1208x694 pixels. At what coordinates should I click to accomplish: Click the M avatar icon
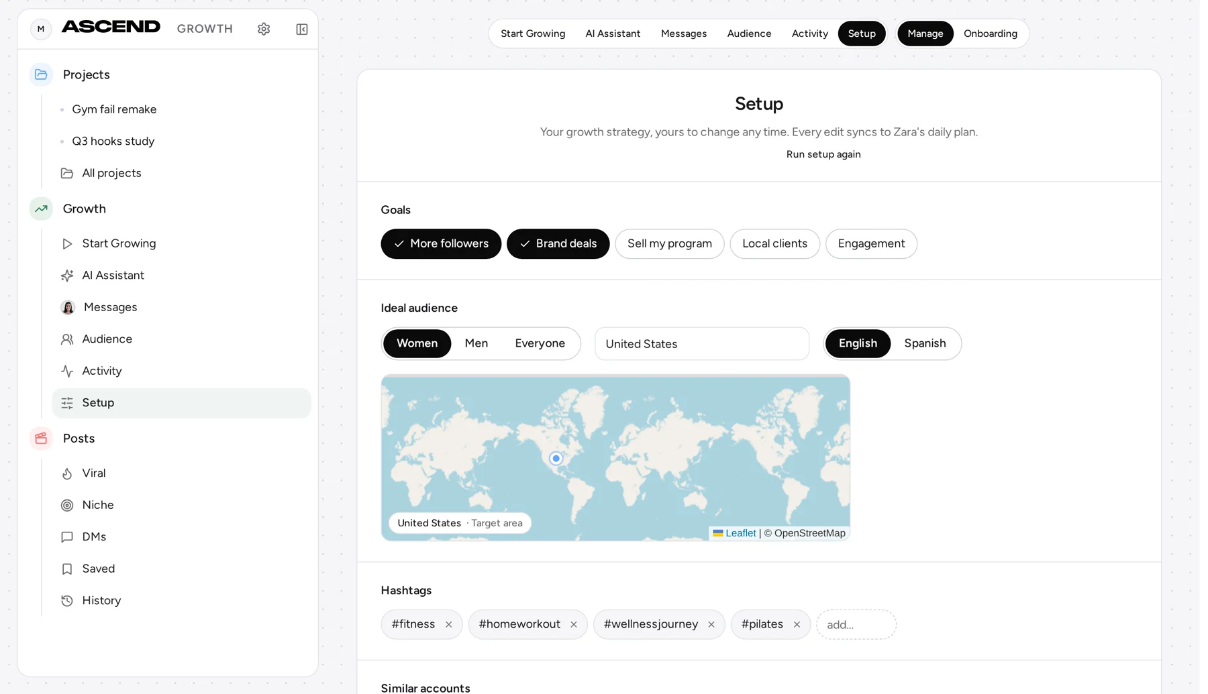41,29
